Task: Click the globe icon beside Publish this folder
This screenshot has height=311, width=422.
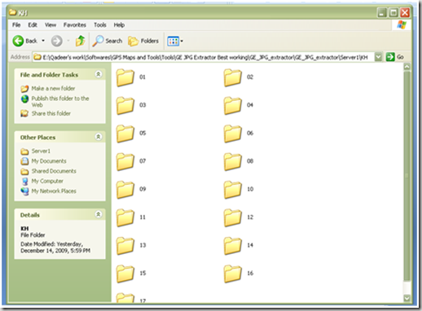Action: click(x=24, y=99)
